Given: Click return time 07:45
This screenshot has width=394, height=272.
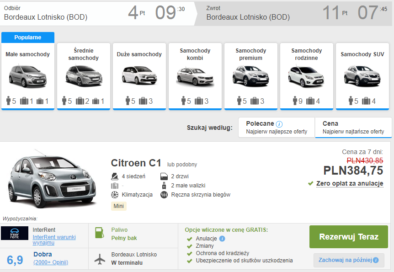Looking at the screenshot, I should click(373, 12).
